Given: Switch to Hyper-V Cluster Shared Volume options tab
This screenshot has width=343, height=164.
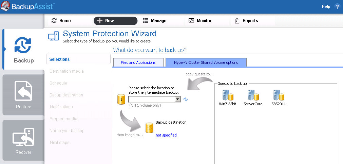Looking at the screenshot, I should tap(206, 62).
